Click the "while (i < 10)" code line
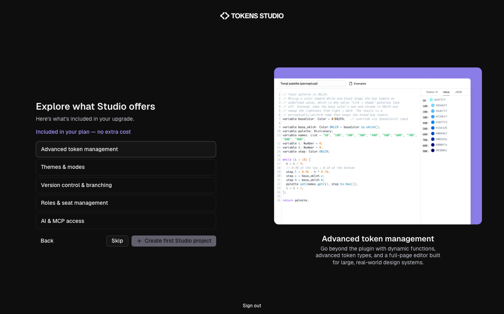This screenshot has height=314, width=504. pos(296,159)
